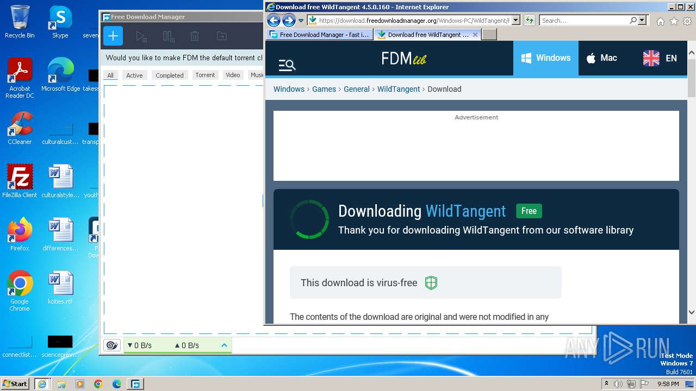Image resolution: width=696 pixels, height=391 pixels.
Task: Click the add download plus button in FDM
Action: (113, 36)
